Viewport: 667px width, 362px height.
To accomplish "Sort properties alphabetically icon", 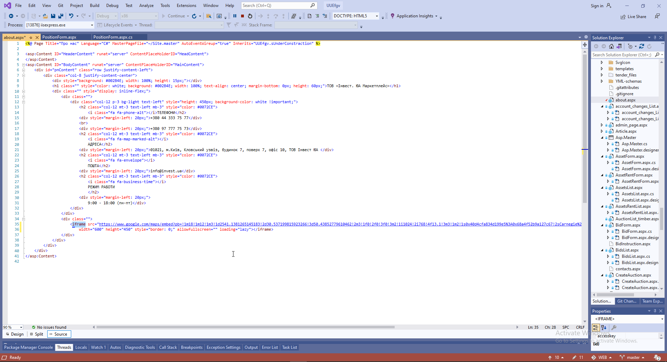I will (604, 328).
